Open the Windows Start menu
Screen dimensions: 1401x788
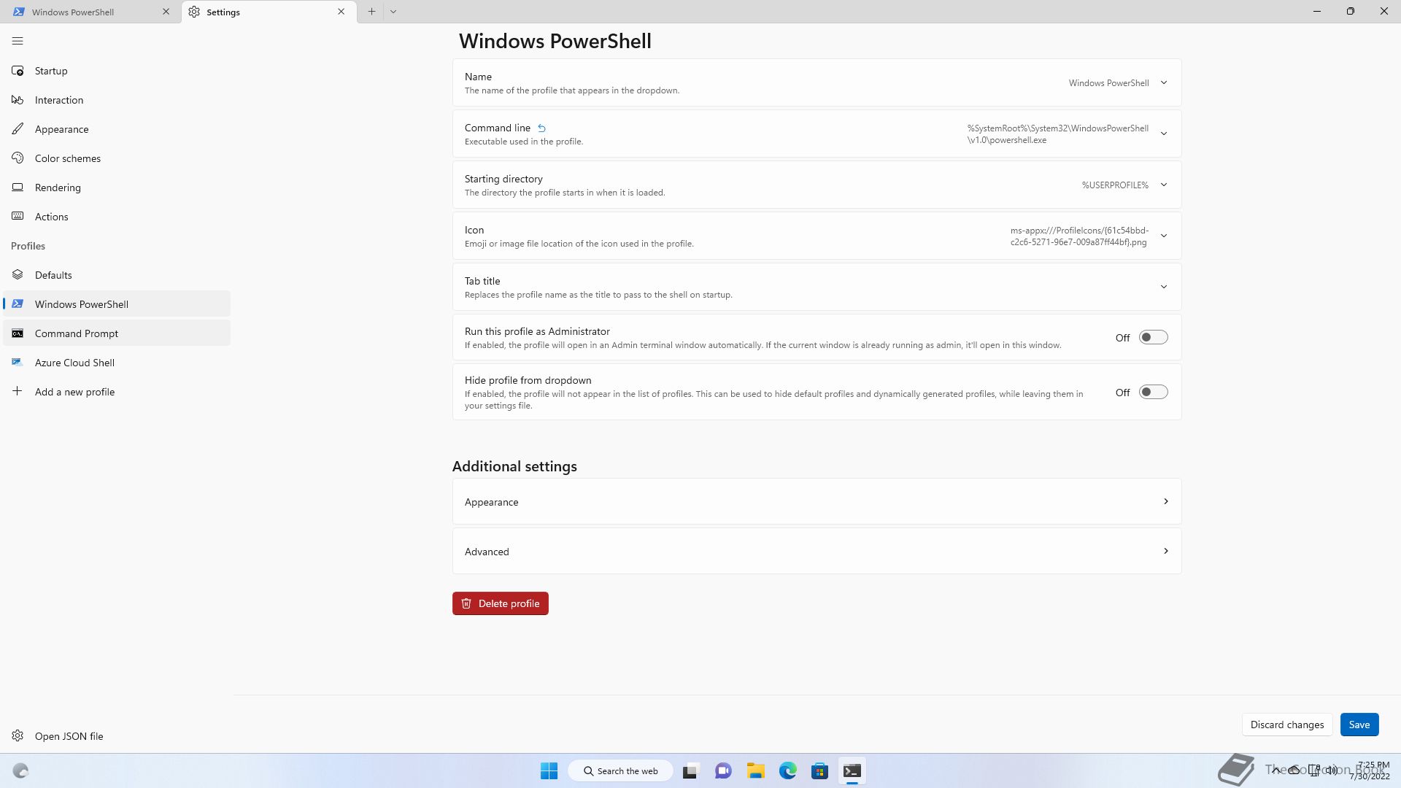pyautogui.click(x=549, y=770)
